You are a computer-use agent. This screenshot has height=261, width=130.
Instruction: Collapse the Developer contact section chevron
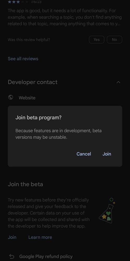coord(118,82)
